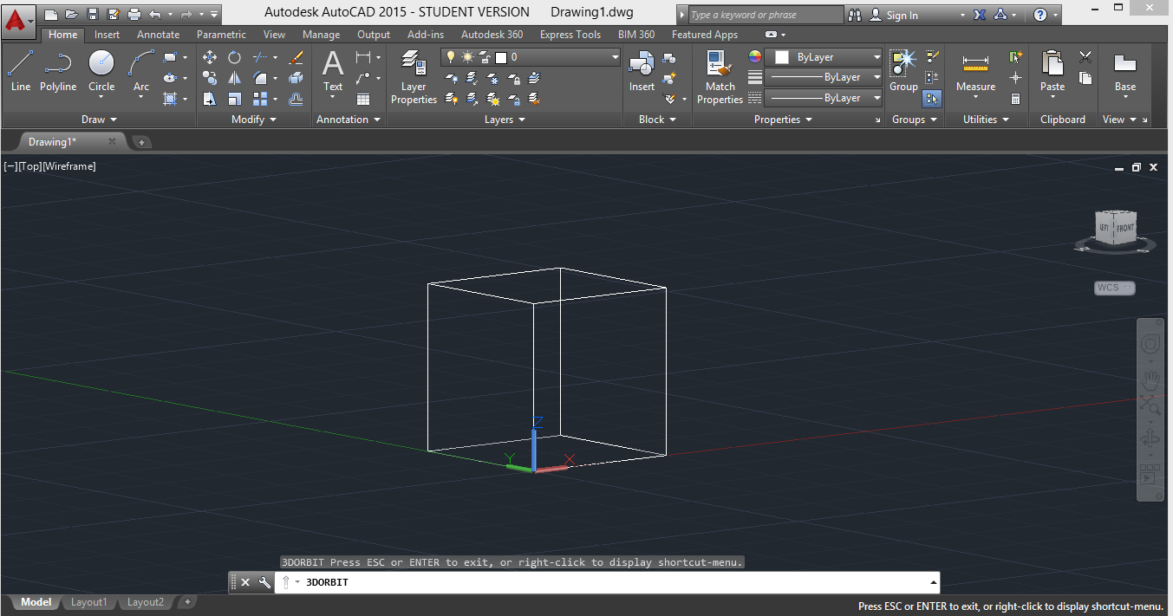Click the Cut icon in Clipboard
The image size is (1173, 616).
[1085, 57]
